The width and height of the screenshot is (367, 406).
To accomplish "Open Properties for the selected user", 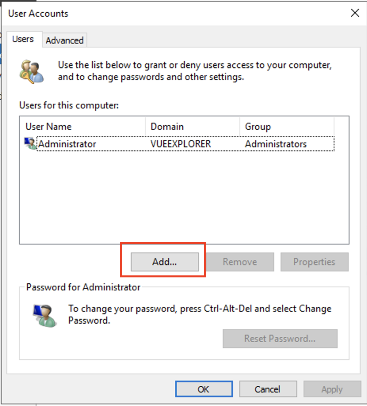I will pyautogui.click(x=314, y=262).
